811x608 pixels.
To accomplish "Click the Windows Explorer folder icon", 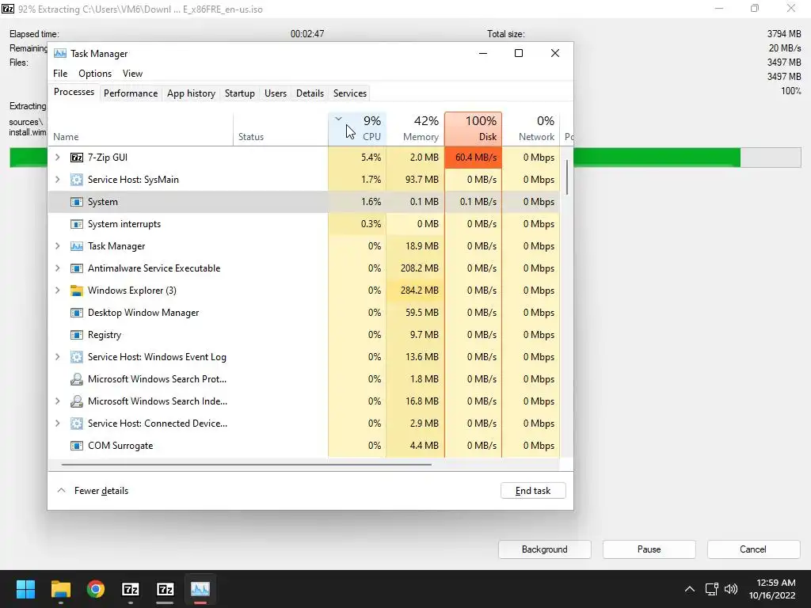I will click(77, 291).
